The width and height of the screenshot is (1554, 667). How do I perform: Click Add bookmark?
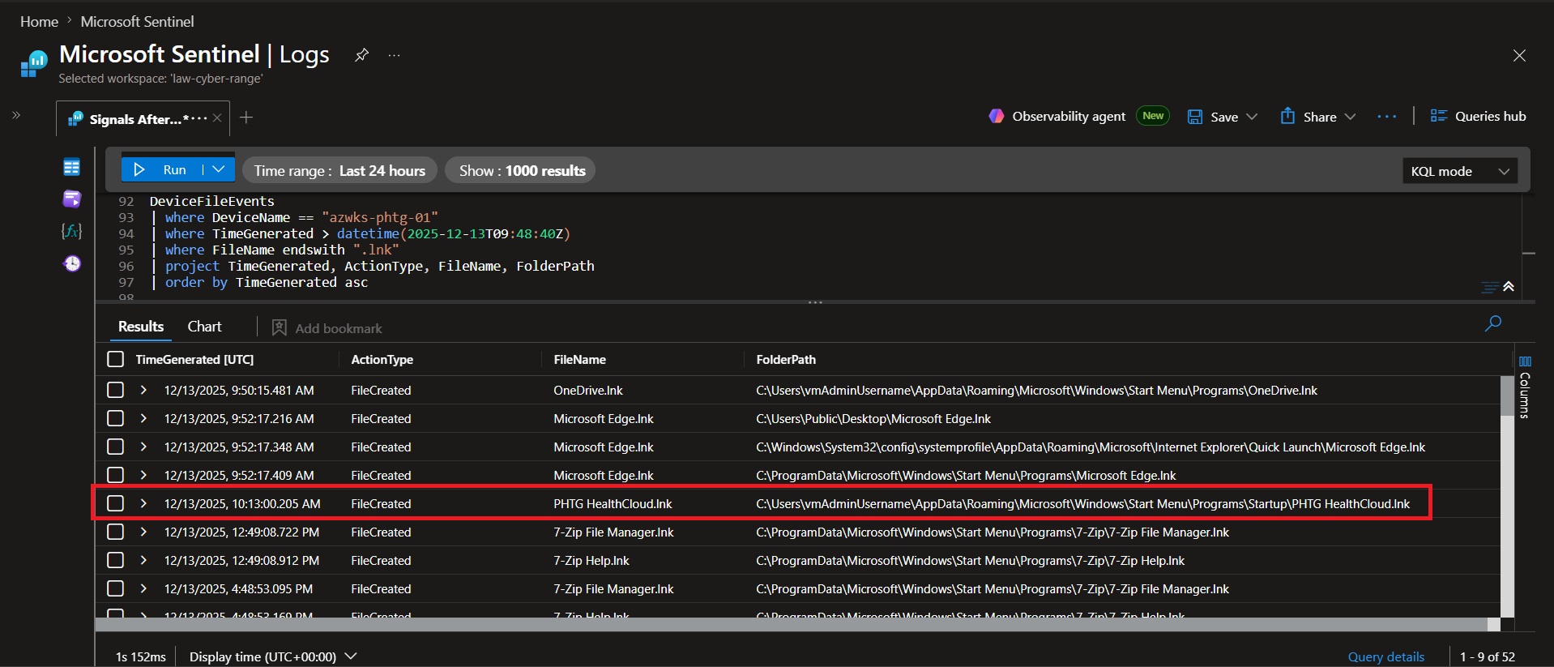tap(327, 327)
